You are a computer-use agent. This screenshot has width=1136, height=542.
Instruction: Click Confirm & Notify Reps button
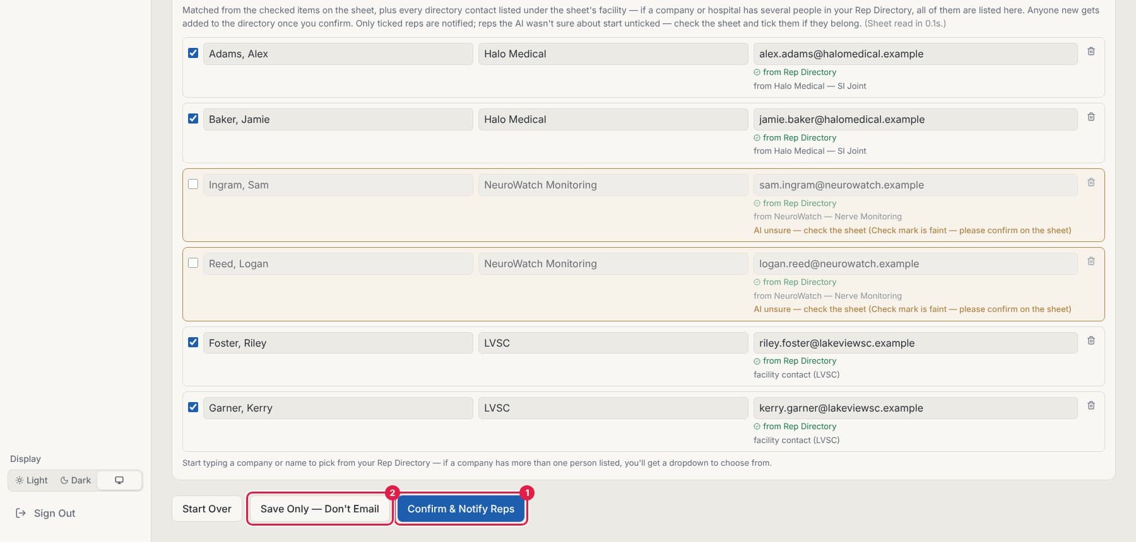(461, 509)
